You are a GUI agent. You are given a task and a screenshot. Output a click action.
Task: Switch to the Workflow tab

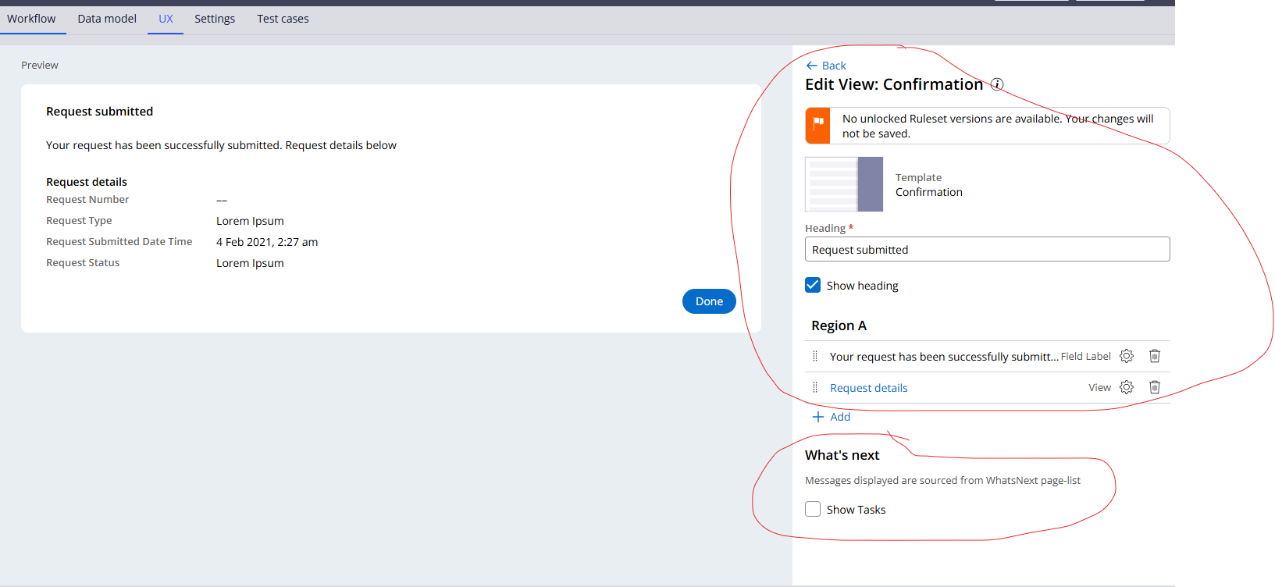[x=31, y=19]
